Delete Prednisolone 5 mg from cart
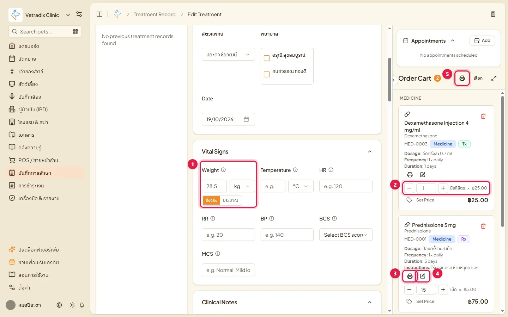 483,226
